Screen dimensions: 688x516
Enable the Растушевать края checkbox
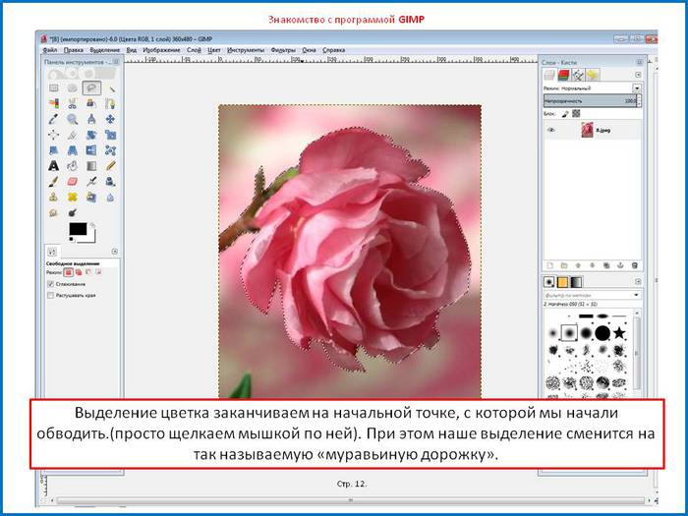[x=50, y=295]
